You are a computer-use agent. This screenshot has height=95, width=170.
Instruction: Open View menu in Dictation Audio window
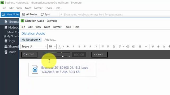[x=38, y=27]
